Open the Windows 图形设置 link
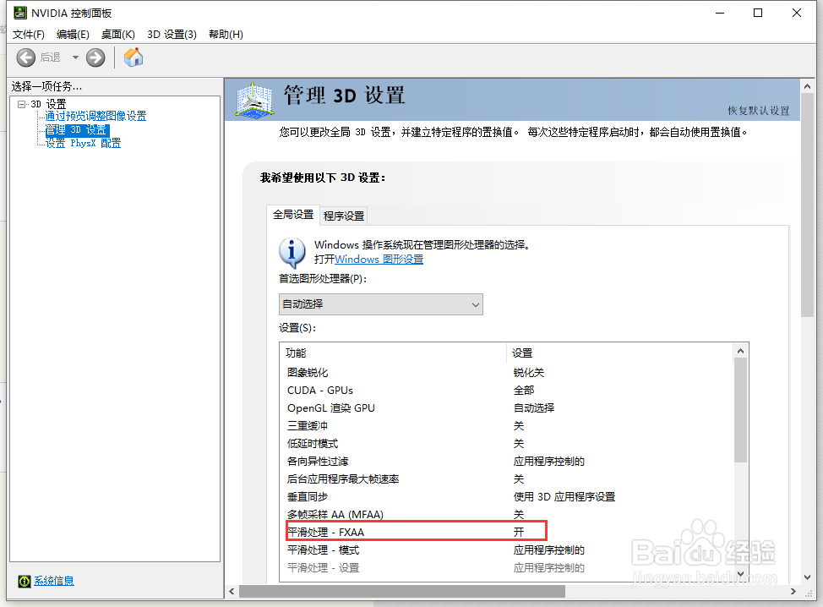This screenshot has width=823, height=607. [379, 260]
